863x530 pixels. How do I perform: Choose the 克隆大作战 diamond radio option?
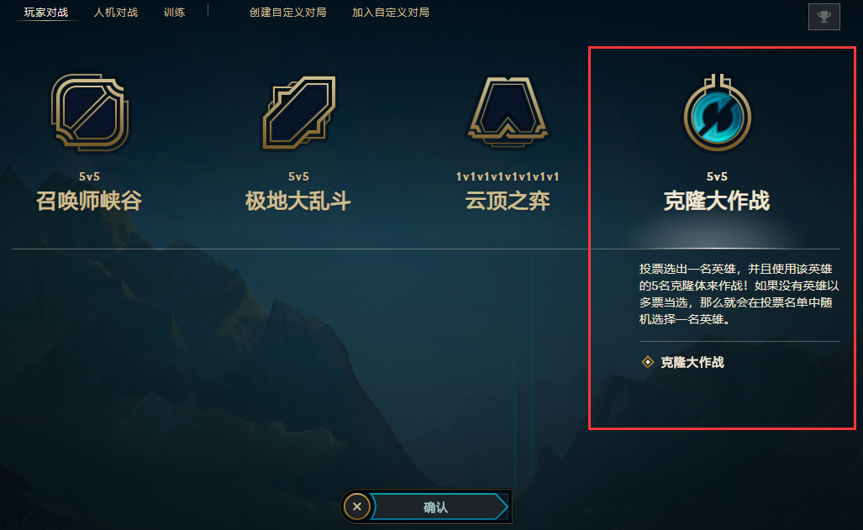tap(648, 361)
